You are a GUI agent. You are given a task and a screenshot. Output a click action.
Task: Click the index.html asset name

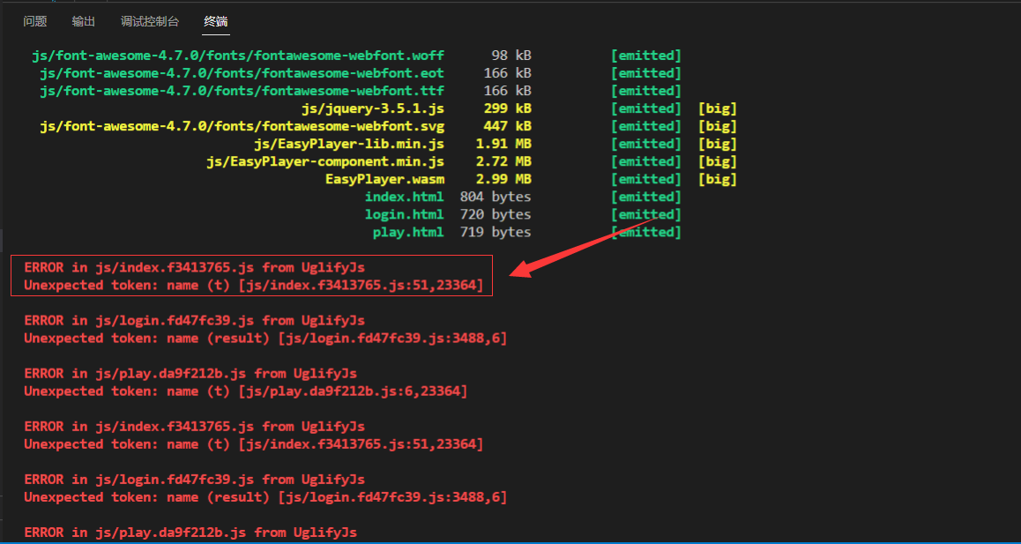point(405,196)
